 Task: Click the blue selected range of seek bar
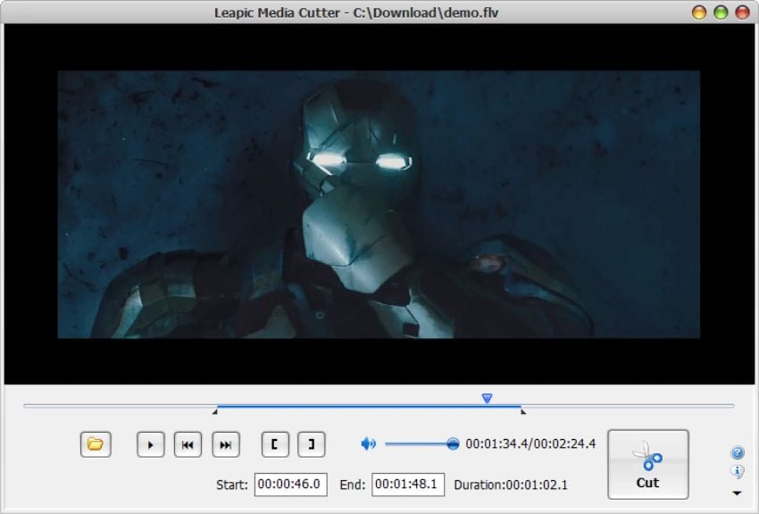click(x=369, y=406)
